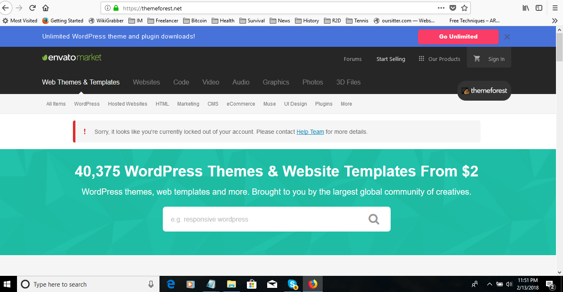563x292 pixels.
Task: Open the Our Products grid menu
Action: (x=440, y=59)
